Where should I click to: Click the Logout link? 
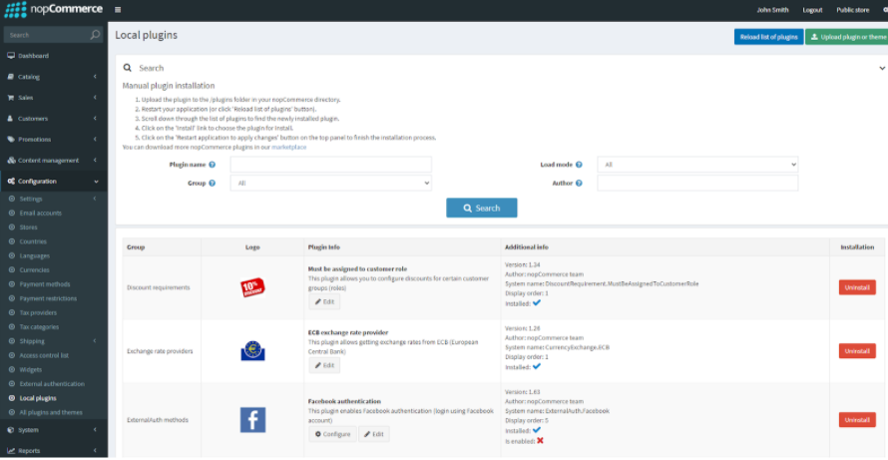click(812, 10)
